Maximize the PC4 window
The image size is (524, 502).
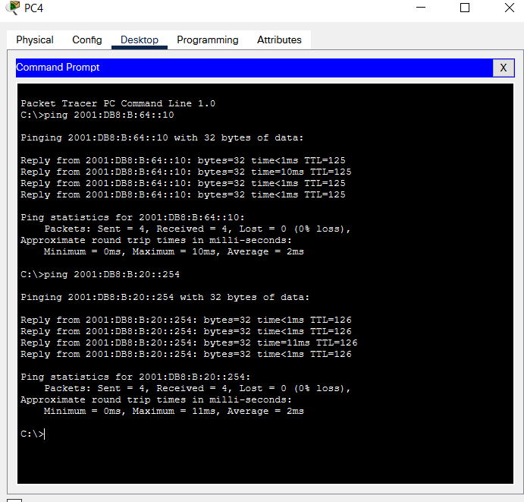[465, 8]
